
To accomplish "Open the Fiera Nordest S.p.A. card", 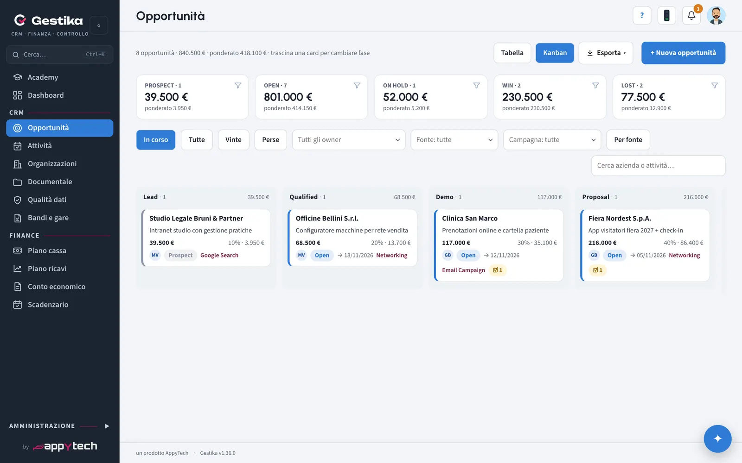I will click(645, 245).
